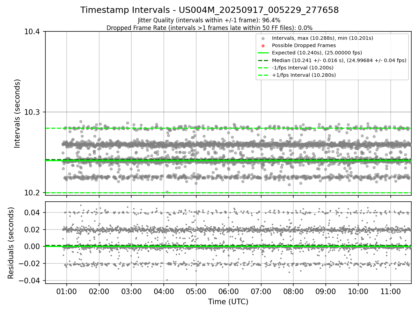The width and height of the screenshot is (419, 314).
Task: Click legend entry 'Expected (10.240s), (25.00000 fps)'
Action: (317, 53)
